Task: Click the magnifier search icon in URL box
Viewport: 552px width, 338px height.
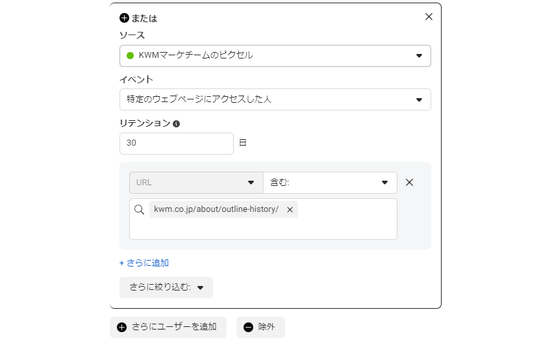Action: (x=139, y=209)
